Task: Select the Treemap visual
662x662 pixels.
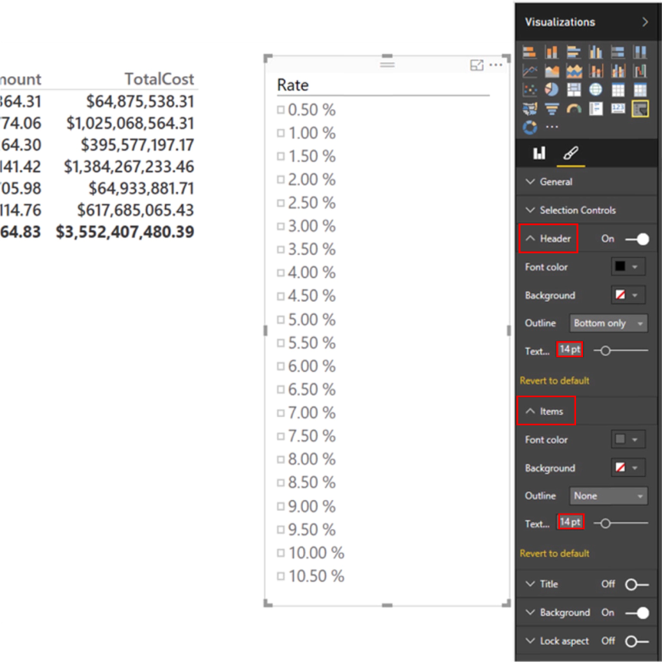Action: [574, 90]
